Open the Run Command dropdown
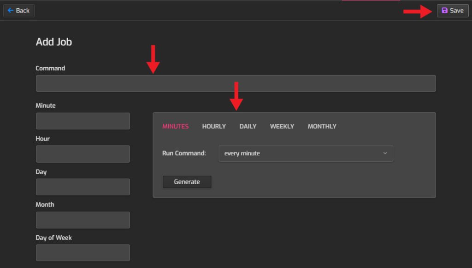 click(x=306, y=153)
